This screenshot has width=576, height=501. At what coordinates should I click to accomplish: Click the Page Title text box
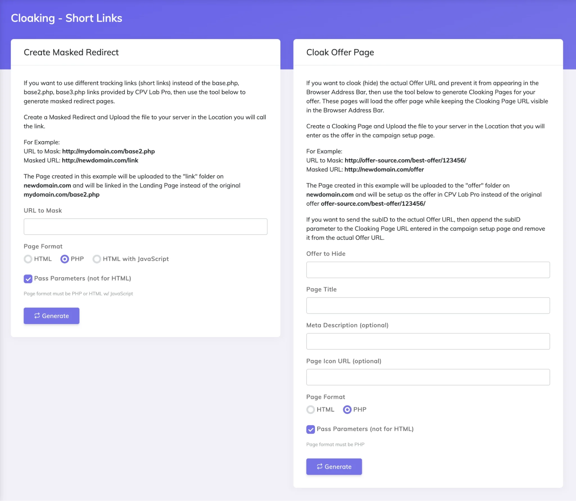[428, 306]
